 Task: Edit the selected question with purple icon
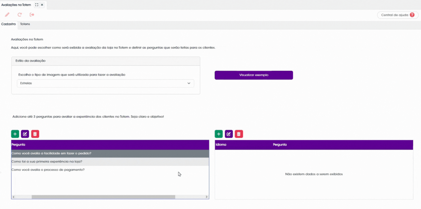pyautogui.click(x=25, y=134)
